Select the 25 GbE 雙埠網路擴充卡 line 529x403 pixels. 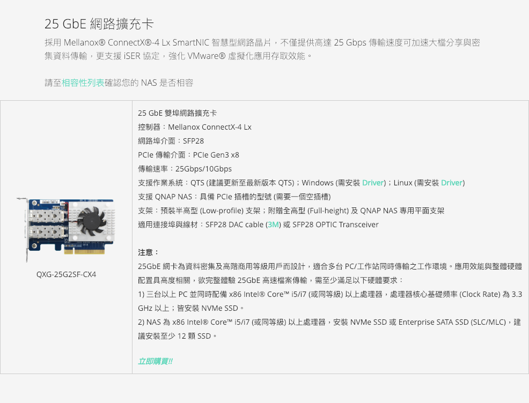tap(178, 113)
